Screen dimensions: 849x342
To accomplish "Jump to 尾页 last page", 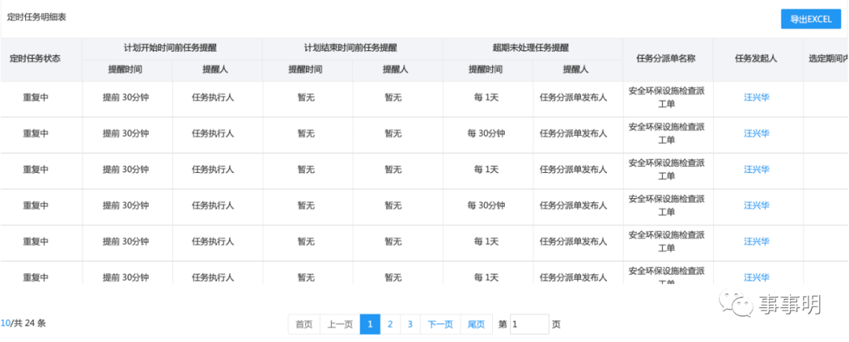I will tap(476, 324).
